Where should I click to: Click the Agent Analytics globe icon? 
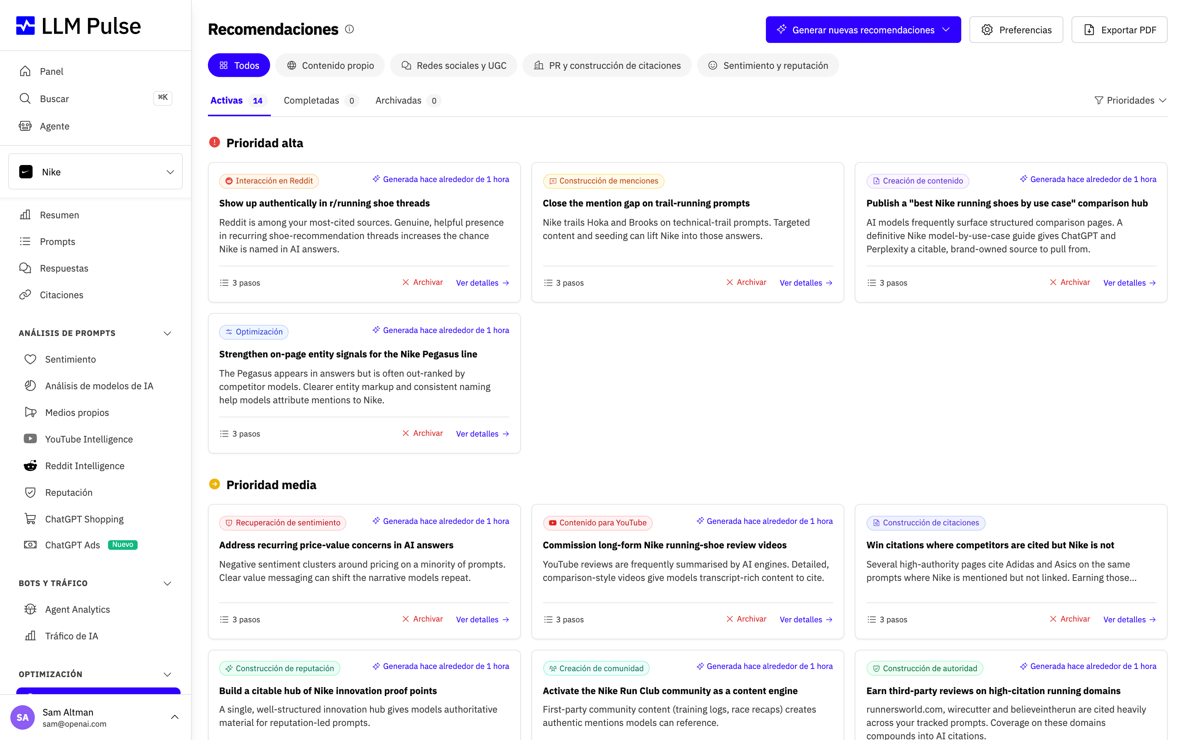30,609
